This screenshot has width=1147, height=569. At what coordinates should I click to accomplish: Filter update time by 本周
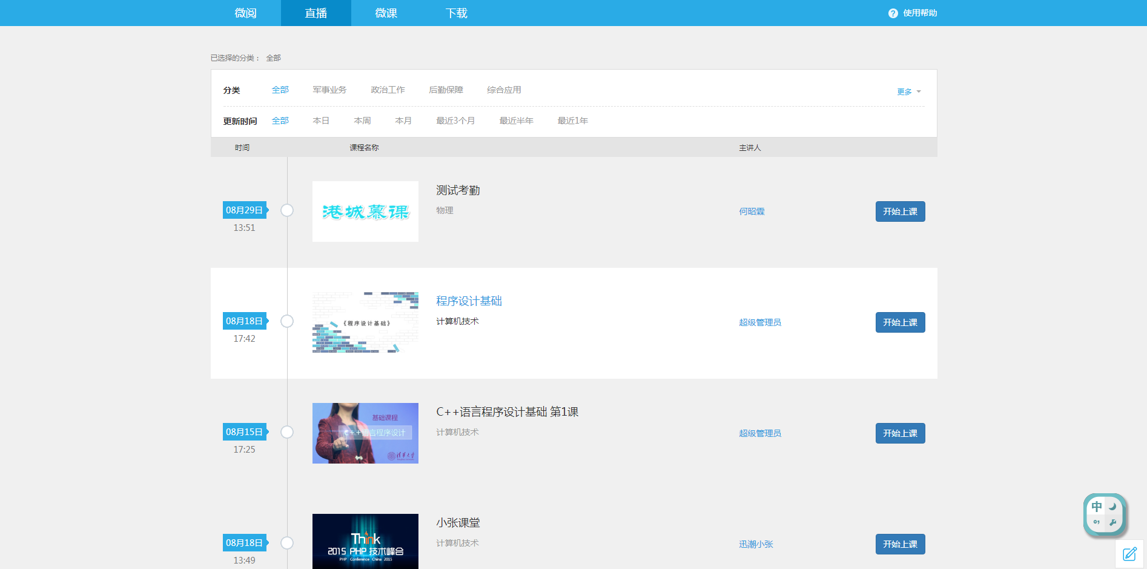pos(362,121)
